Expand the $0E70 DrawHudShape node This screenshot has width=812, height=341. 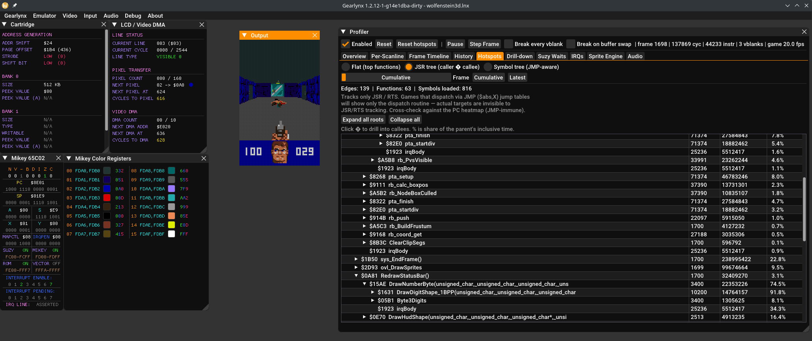click(364, 317)
